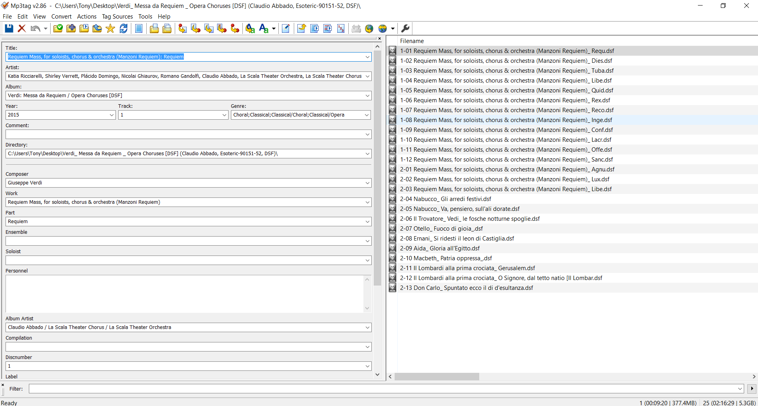Expand the Artist field dropdown

point(367,76)
